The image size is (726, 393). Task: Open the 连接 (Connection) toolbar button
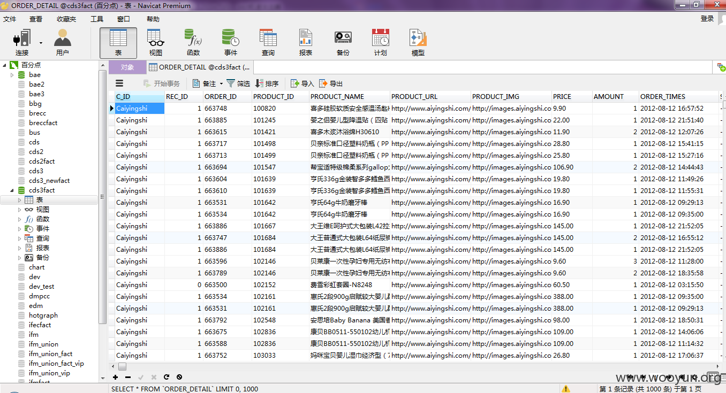(22, 43)
